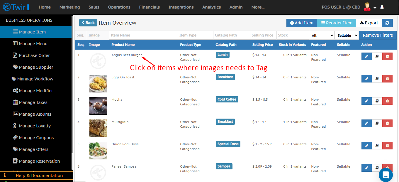Screen dimensions: 399x182
Task: Open the duplicate book icon for Eggs On Toast
Action: [377, 78]
